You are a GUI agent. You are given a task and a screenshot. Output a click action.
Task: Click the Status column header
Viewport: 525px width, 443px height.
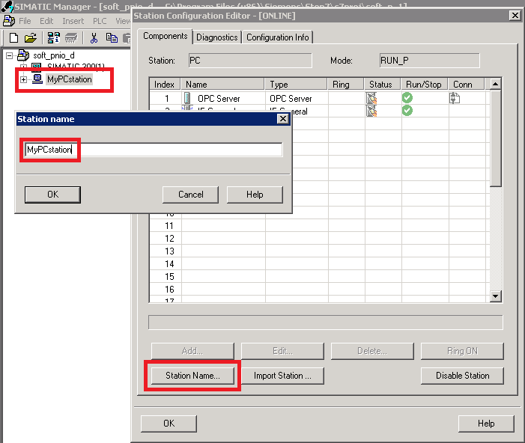pyautogui.click(x=383, y=85)
